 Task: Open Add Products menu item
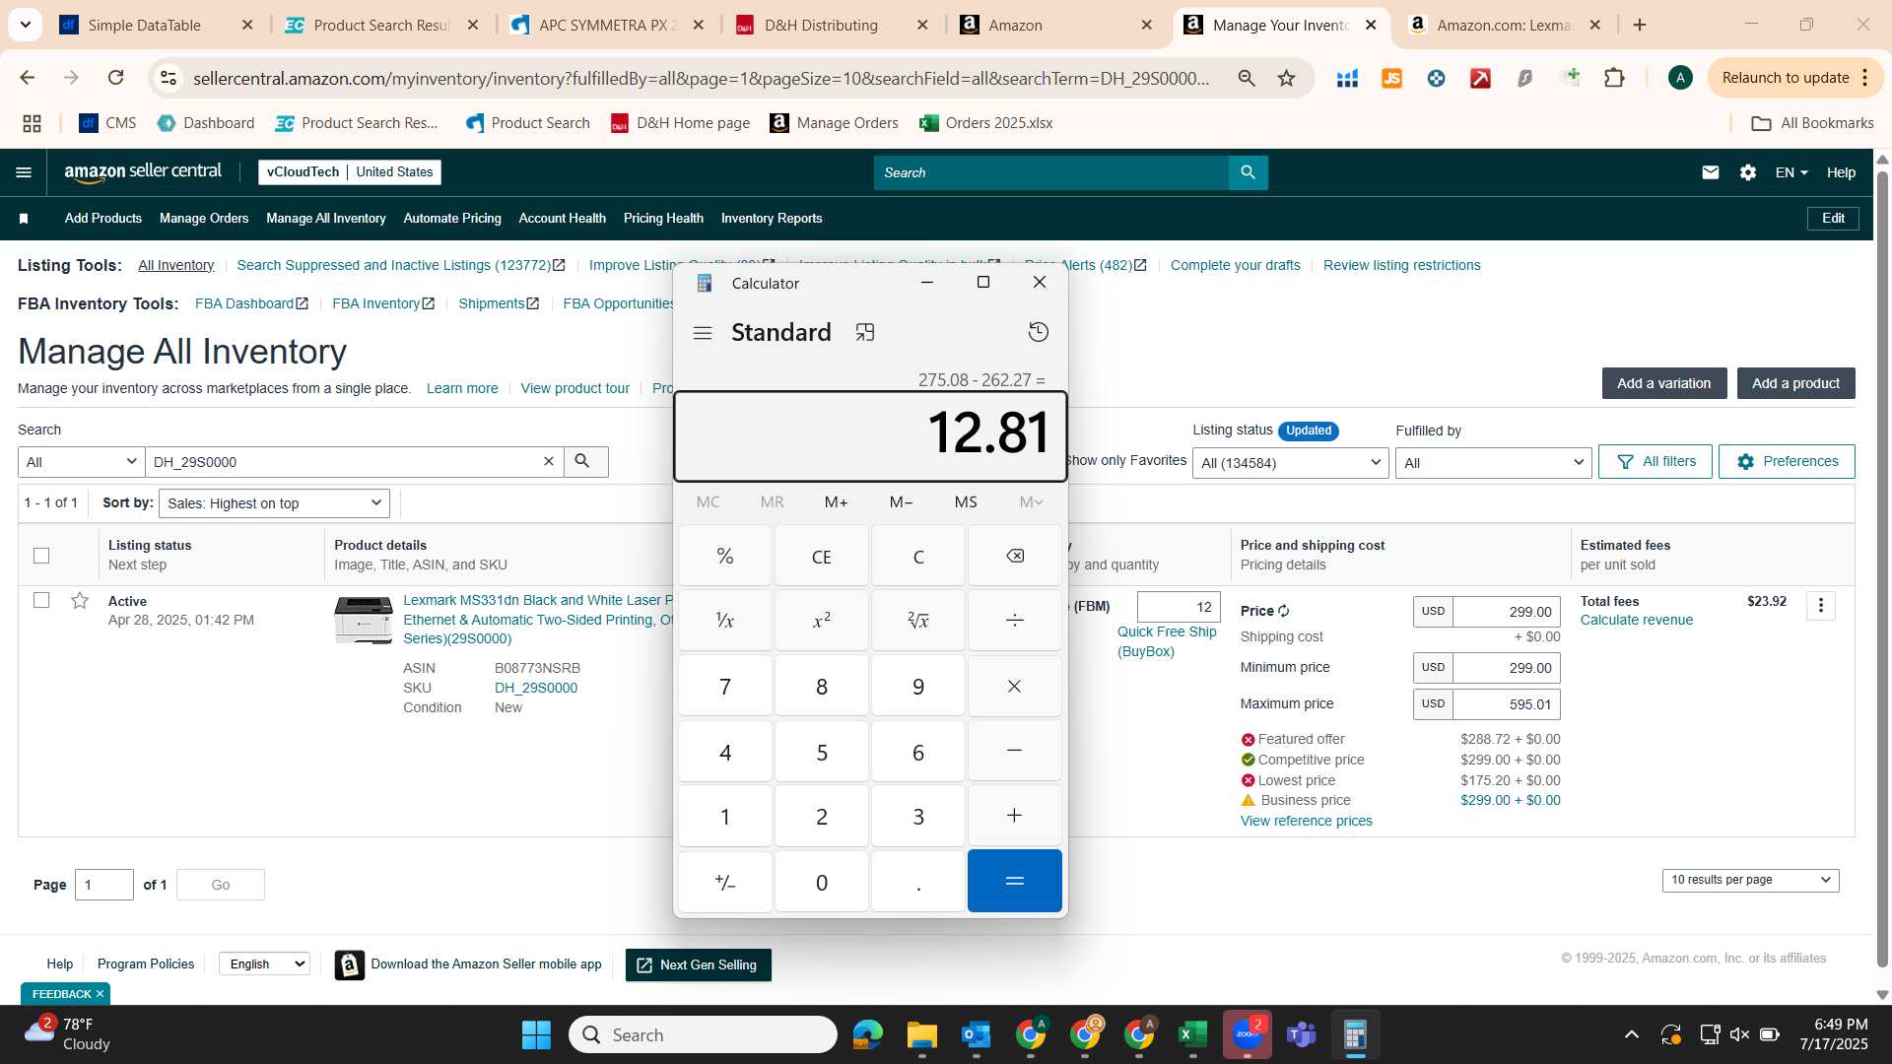103,219
